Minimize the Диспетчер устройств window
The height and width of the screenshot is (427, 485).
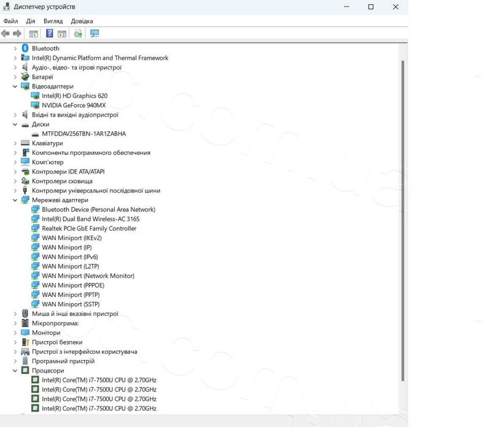click(347, 7)
